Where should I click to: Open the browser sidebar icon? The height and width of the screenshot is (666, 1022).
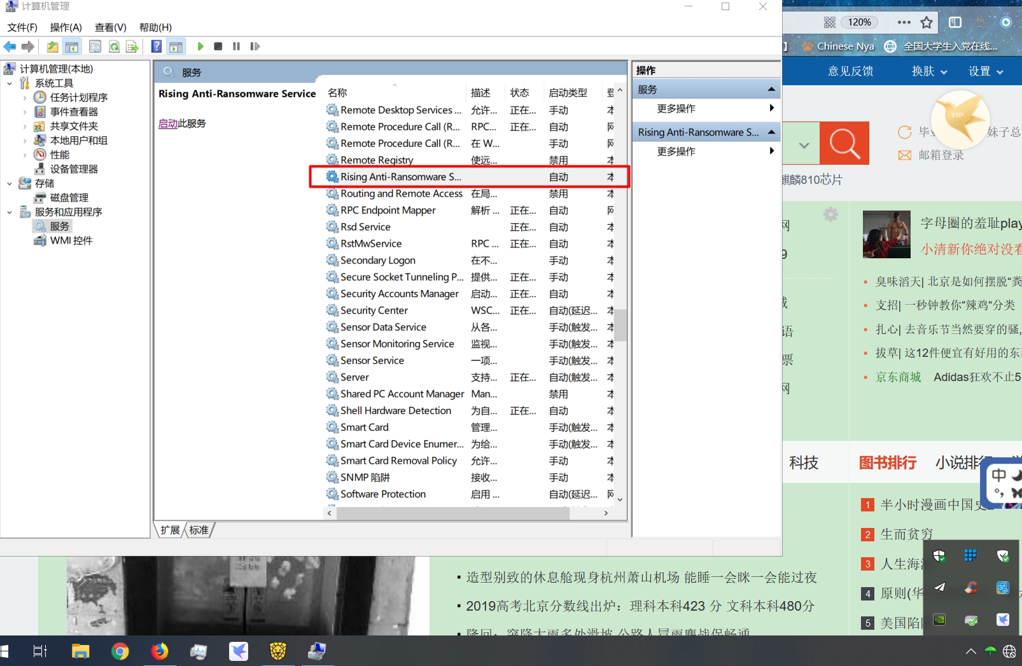(x=955, y=22)
